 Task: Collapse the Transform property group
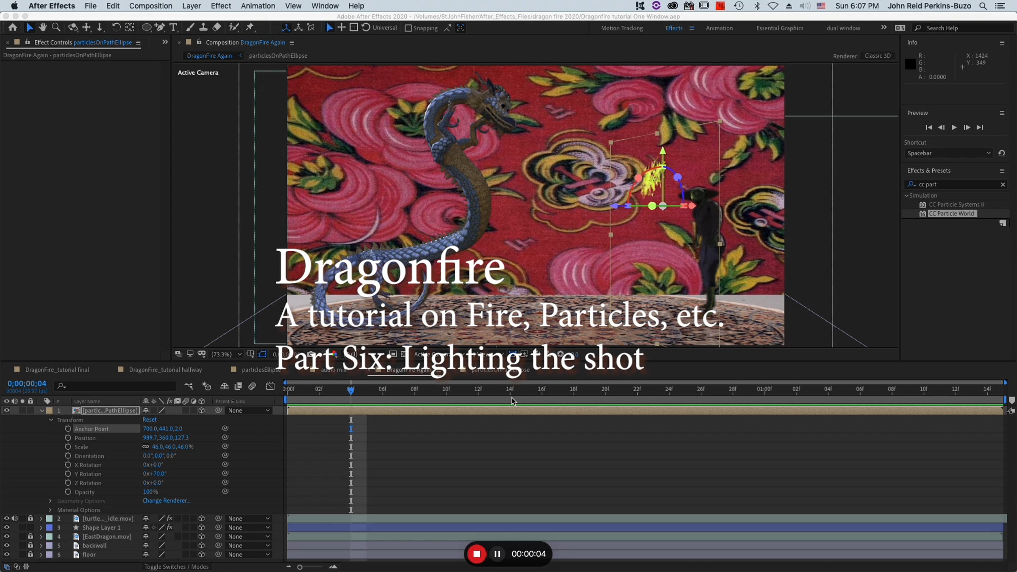[x=51, y=420]
